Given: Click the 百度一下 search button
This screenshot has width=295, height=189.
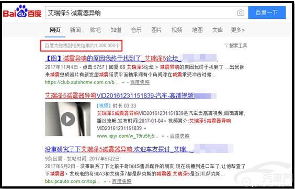Looking at the screenshot, I should [267, 13].
